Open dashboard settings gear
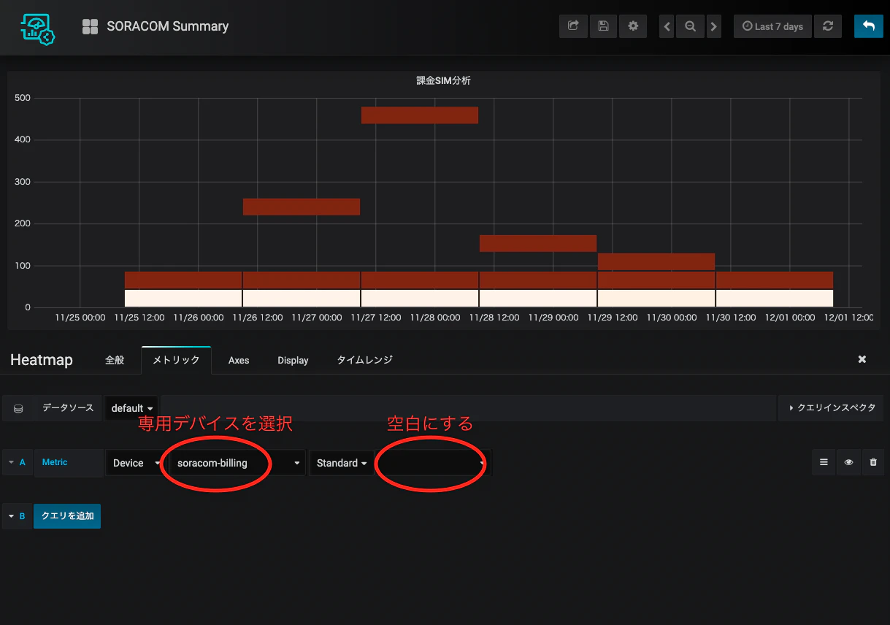Viewport: 890px width, 625px height. click(x=633, y=26)
